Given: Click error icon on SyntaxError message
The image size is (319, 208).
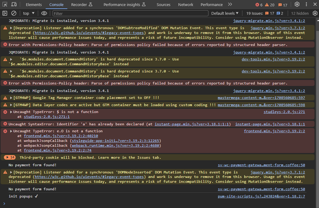Looking at the screenshot, I should click(x=5, y=124).
